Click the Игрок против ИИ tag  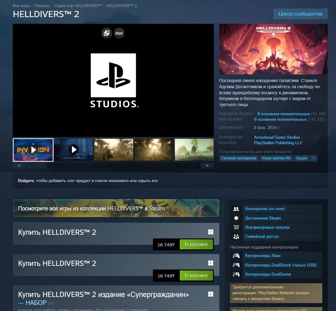[276, 158]
